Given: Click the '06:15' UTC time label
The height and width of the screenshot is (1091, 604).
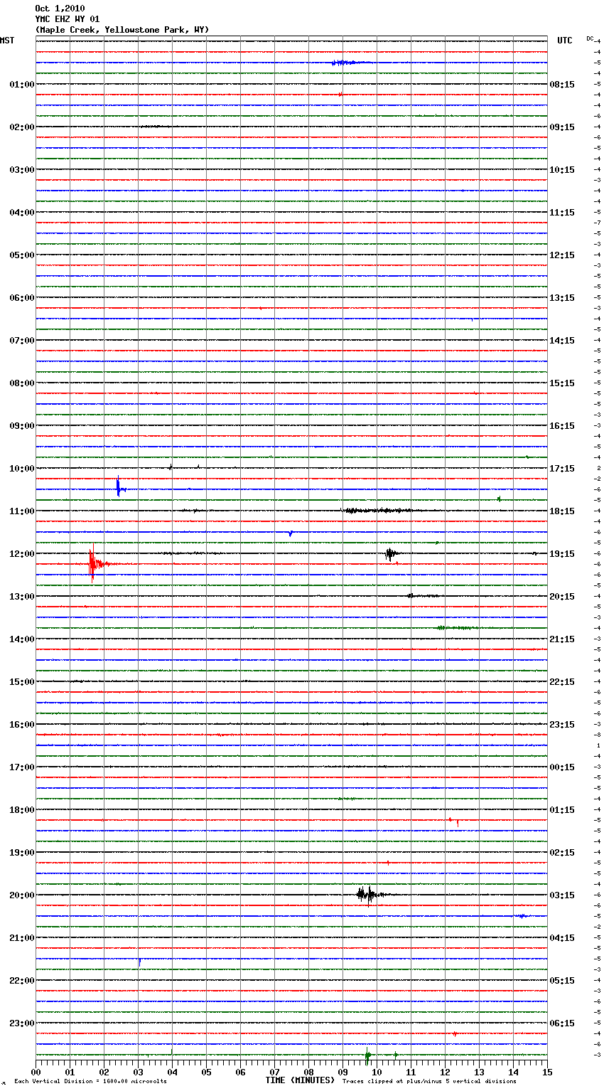Looking at the screenshot, I should (x=562, y=1023).
